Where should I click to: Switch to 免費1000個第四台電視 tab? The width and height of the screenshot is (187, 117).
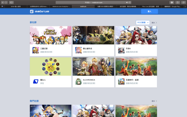point(106,6)
